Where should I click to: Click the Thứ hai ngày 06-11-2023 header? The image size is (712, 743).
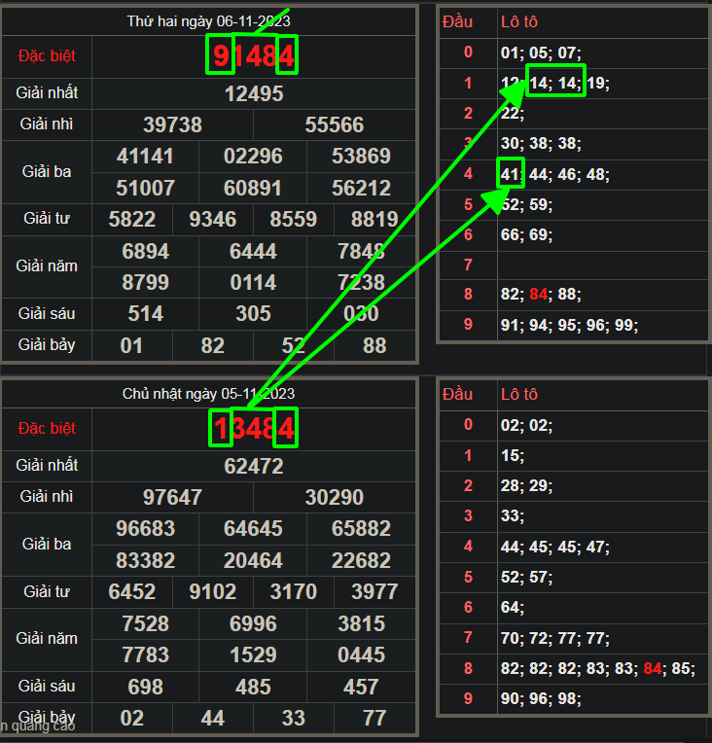pos(208,21)
